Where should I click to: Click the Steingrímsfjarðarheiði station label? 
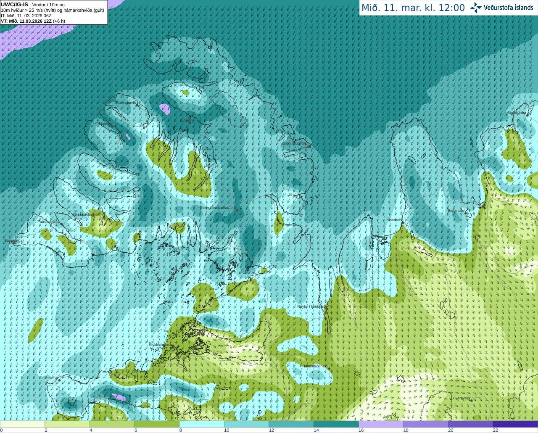(217, 208)
